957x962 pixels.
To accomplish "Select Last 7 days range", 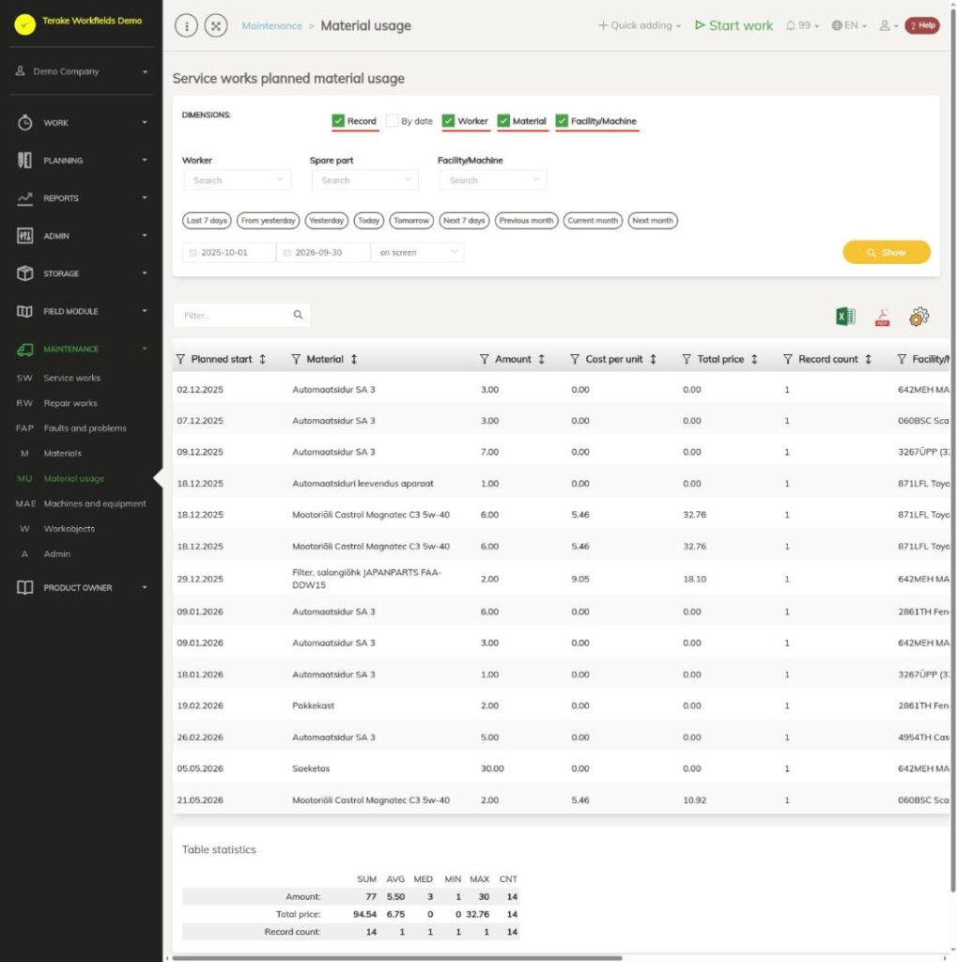I will coord(207,220).
